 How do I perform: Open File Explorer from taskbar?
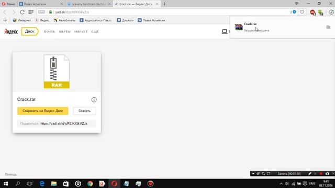pyautogui.click(x=54, y=183)
